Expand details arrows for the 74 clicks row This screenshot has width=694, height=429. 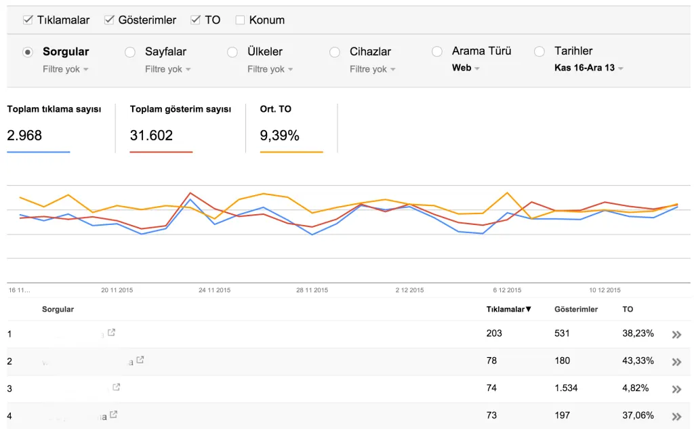tap(676, 389)
